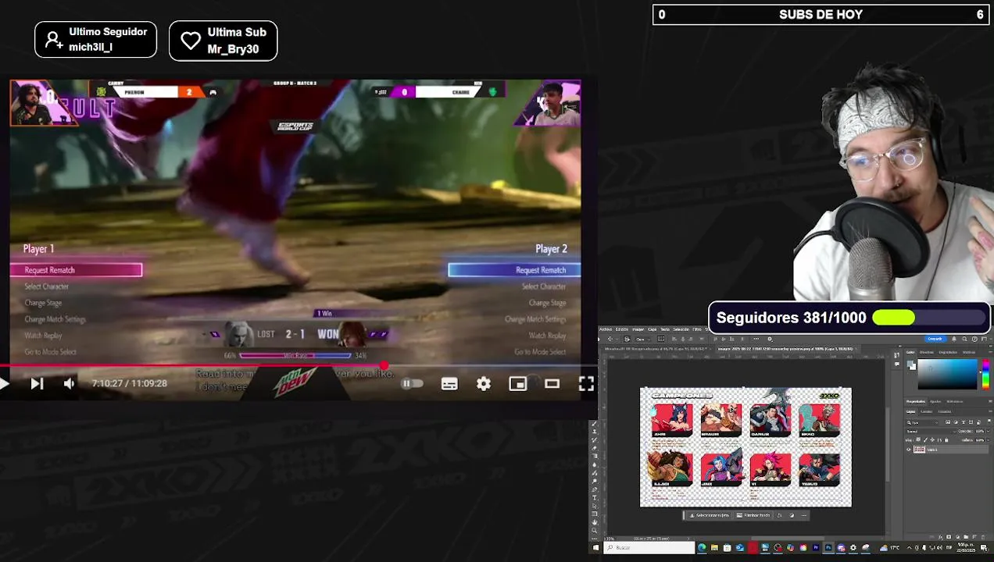The height and width of the screenshot is (562, 994).
Task: Open Ajustes panel tab
Action: [935, 401]
